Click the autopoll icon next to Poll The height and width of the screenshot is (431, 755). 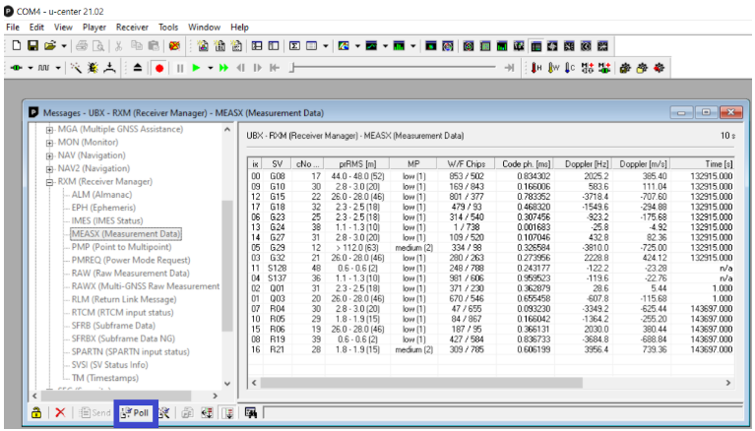click(x=164, y=412)
